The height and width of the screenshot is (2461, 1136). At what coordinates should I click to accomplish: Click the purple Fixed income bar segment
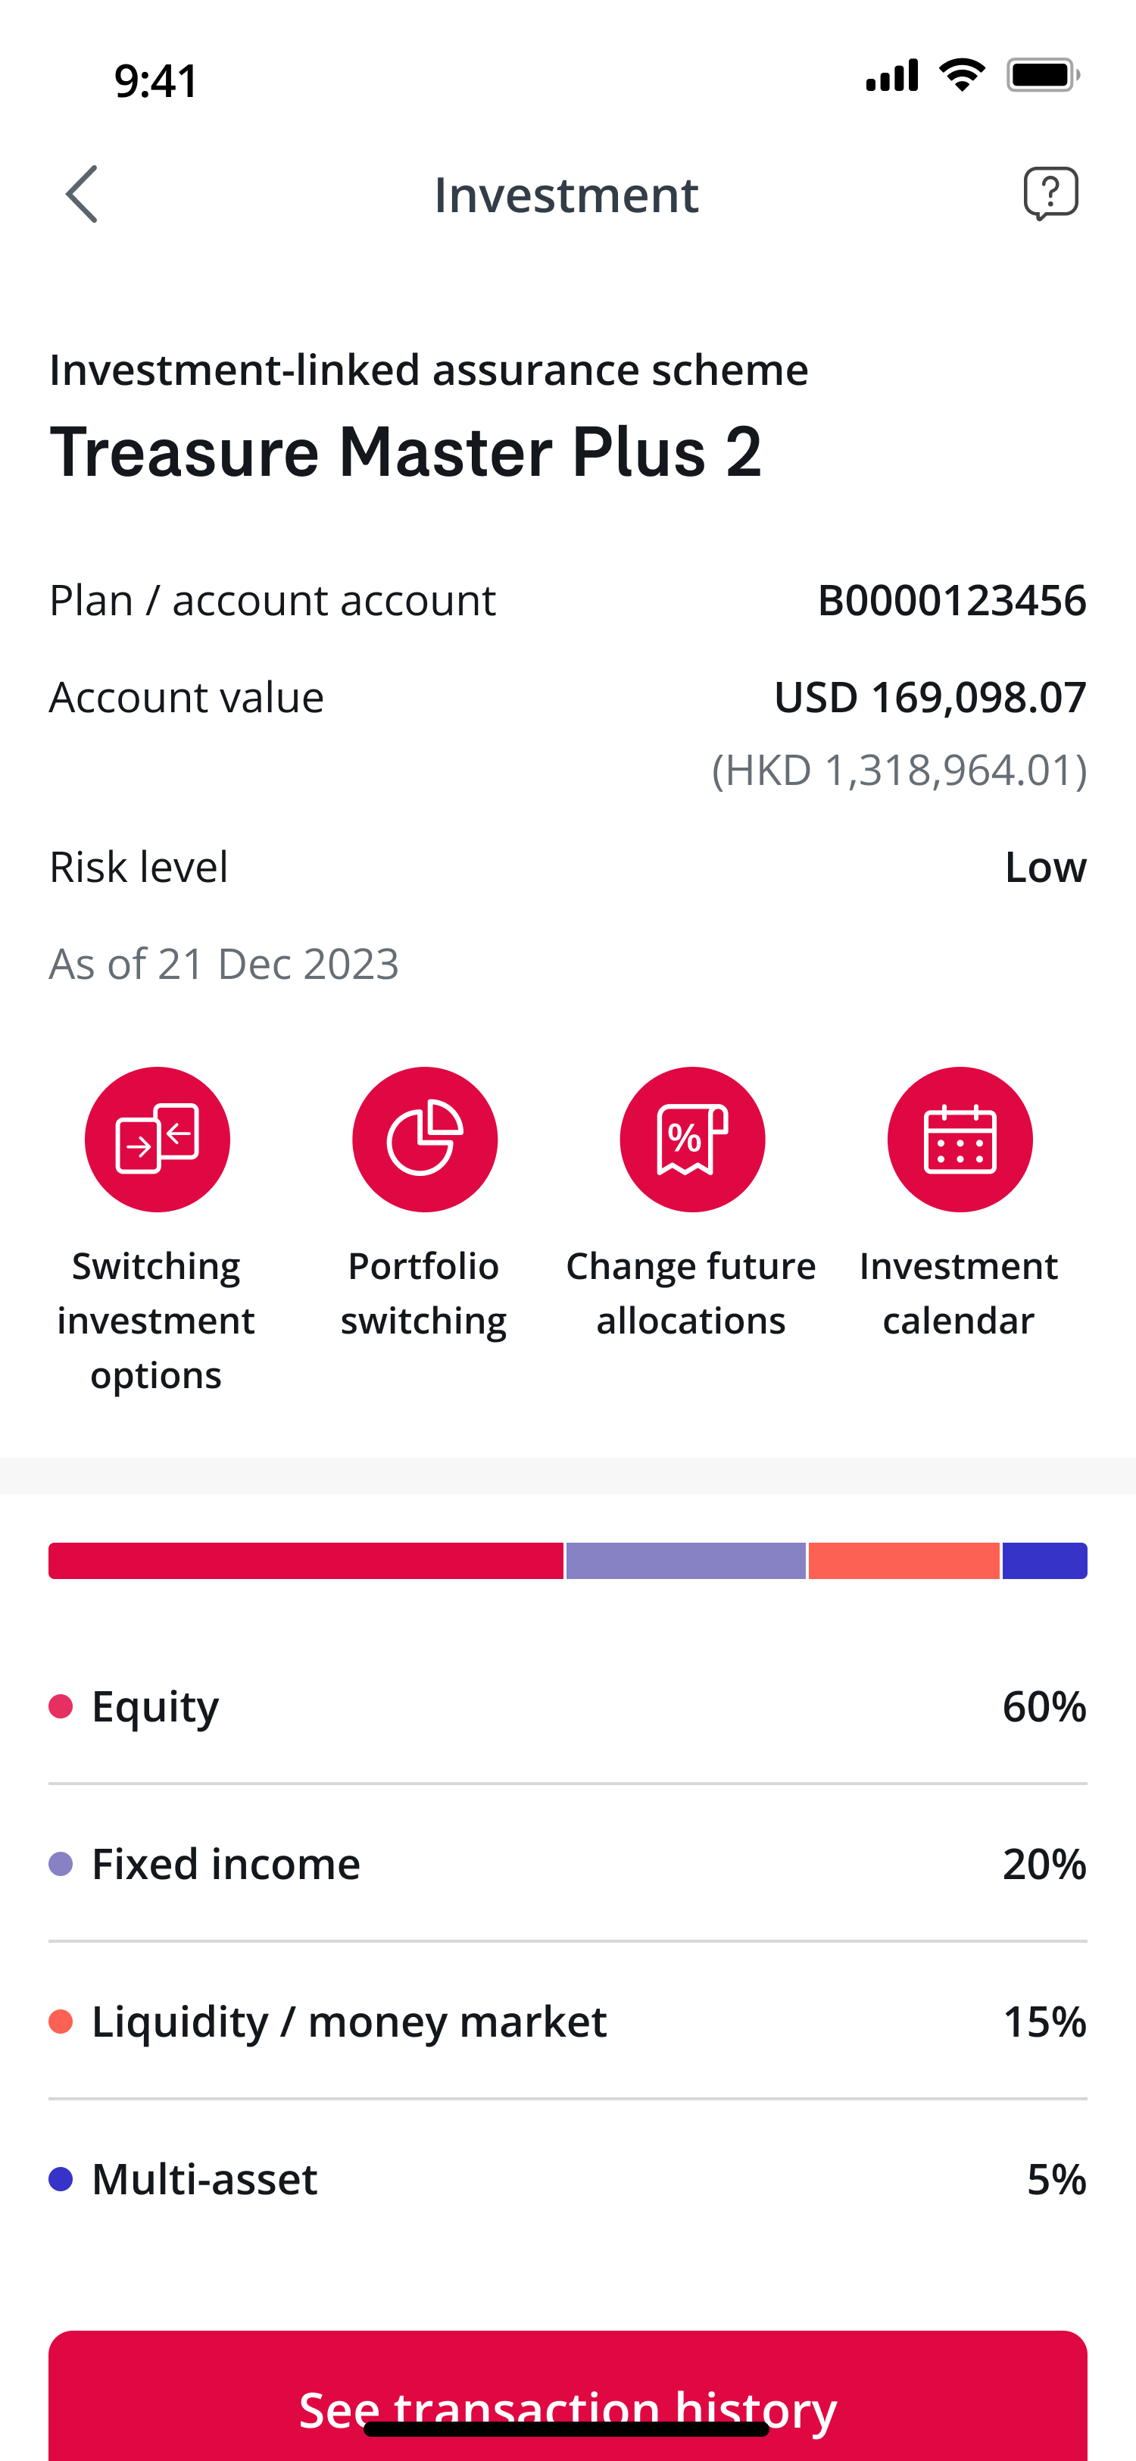pos(685,1561)
